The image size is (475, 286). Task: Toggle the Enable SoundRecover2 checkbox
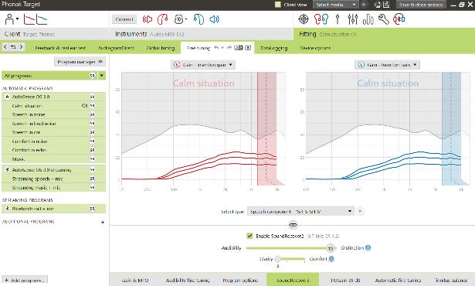(249, 236)
